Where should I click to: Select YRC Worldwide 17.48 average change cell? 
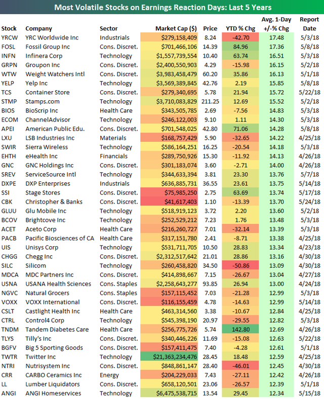[276, 37]
